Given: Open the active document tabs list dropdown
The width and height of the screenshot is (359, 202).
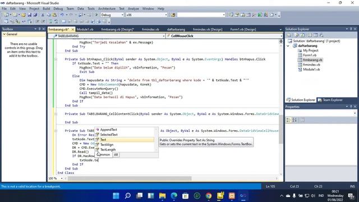Looking at the screenshot, I should pos(280,30).
